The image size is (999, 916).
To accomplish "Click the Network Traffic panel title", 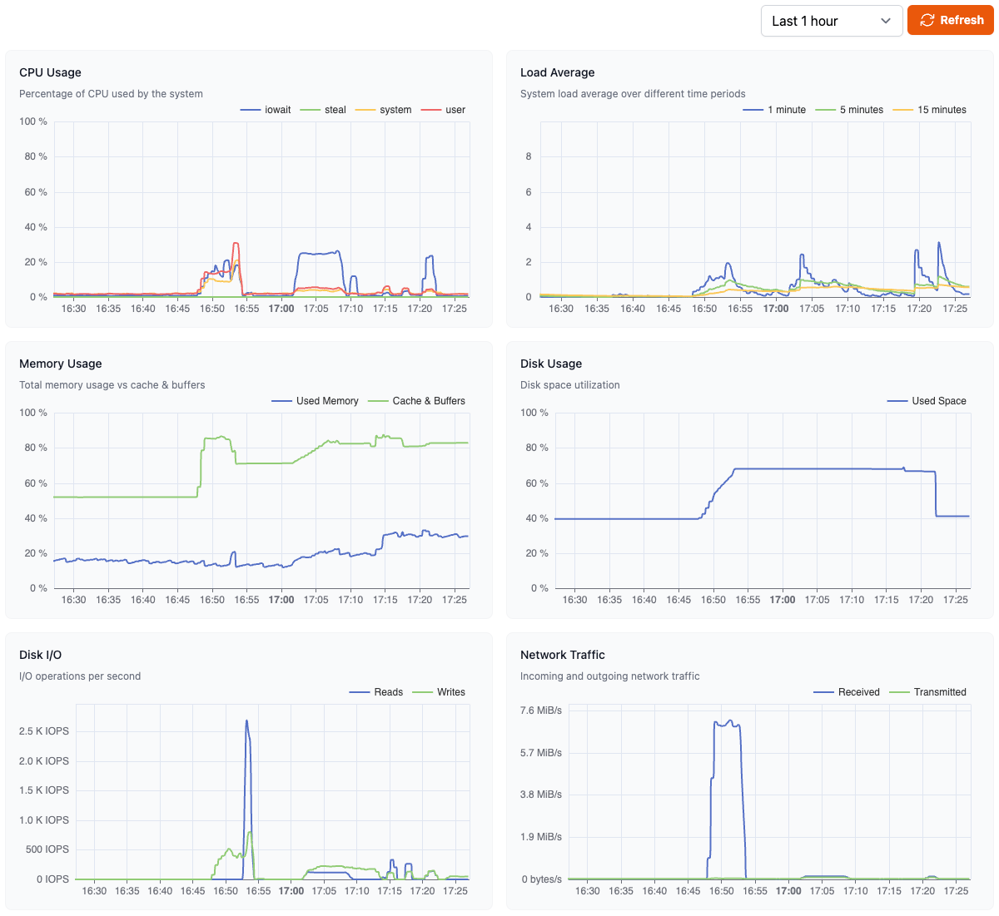I will pyautogui.click(x=563, y=655).
